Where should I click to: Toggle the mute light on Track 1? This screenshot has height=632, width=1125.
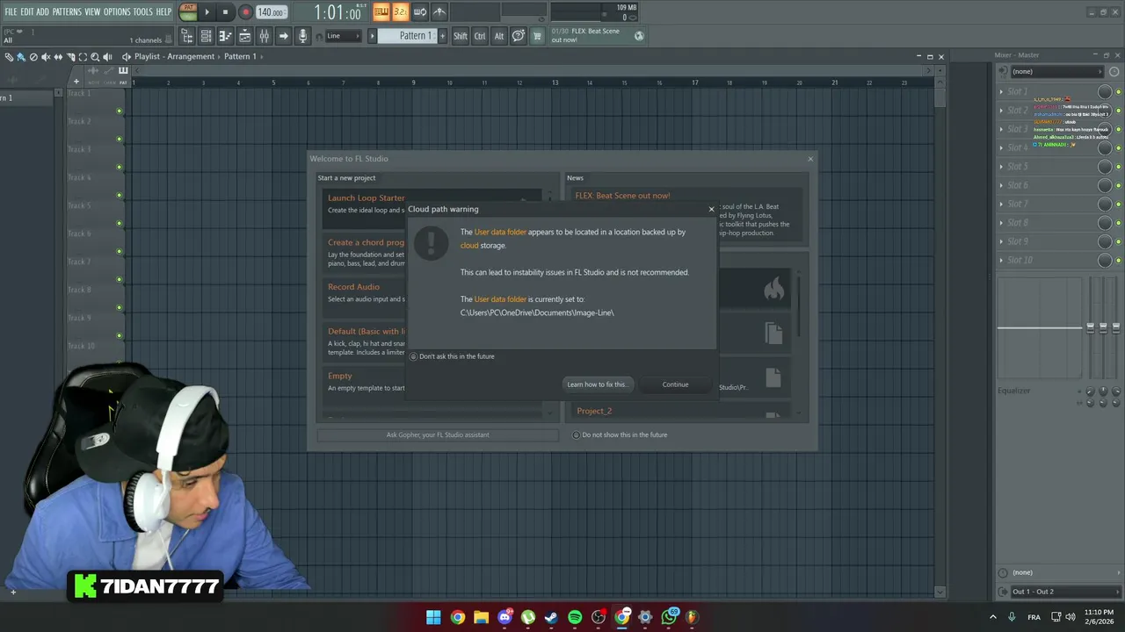[120, 111]
